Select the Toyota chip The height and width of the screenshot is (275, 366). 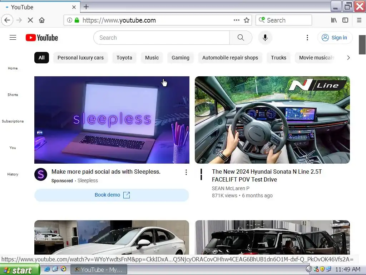tap(124, 58)
